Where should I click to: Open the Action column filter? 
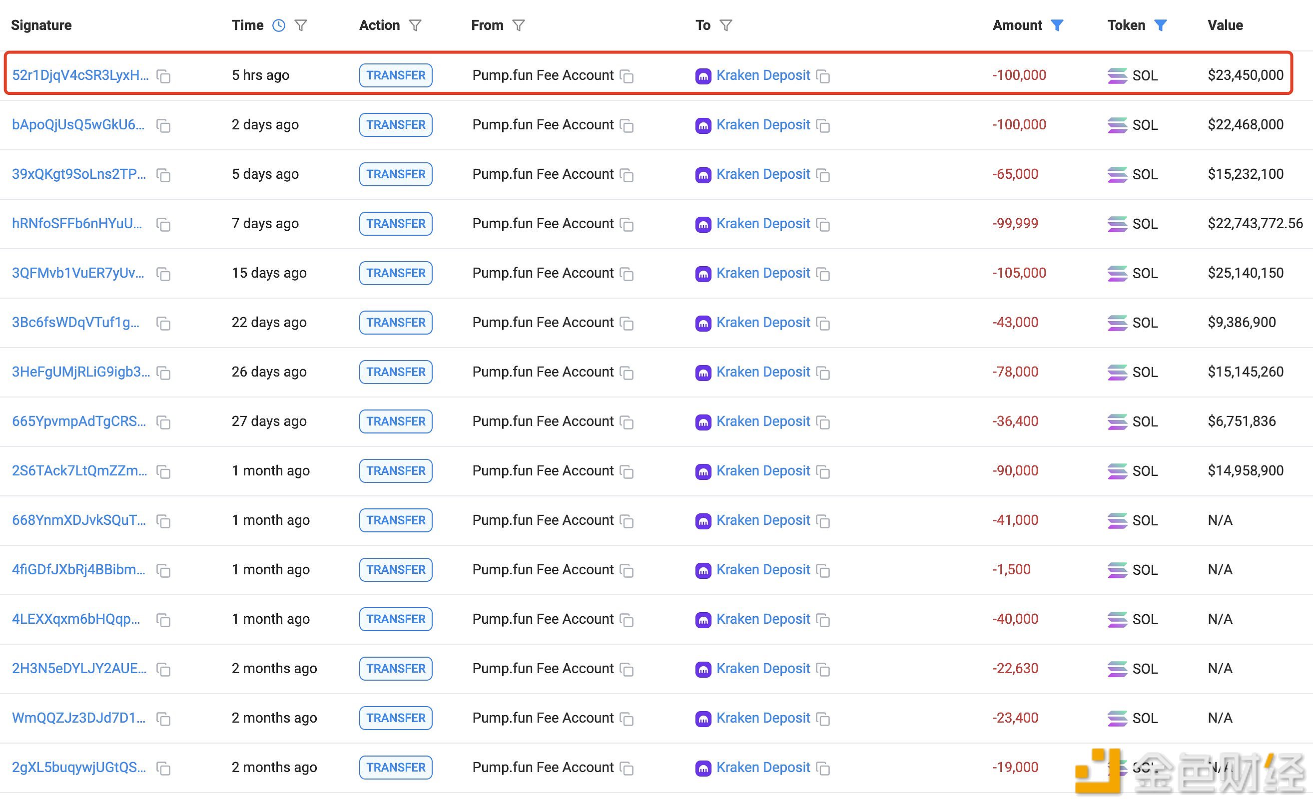415,25
